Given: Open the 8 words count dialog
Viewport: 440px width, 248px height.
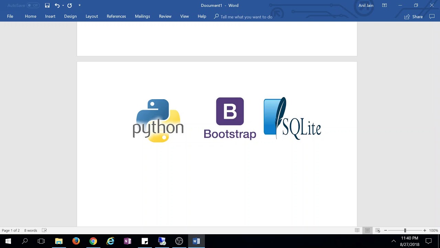Looking at the screenshot, I should [31, 230].
